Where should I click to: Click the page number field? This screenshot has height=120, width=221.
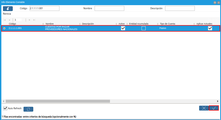pyautogui.click(x=18, y=20)
